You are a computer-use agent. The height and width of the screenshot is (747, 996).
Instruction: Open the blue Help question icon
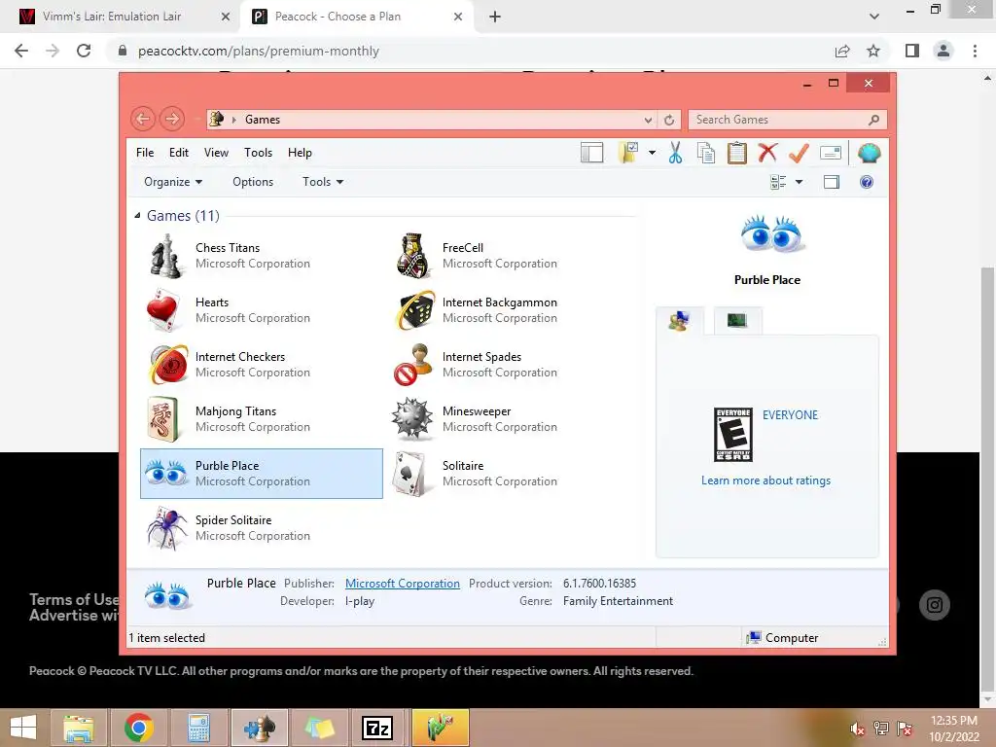[x=867, y=182]
